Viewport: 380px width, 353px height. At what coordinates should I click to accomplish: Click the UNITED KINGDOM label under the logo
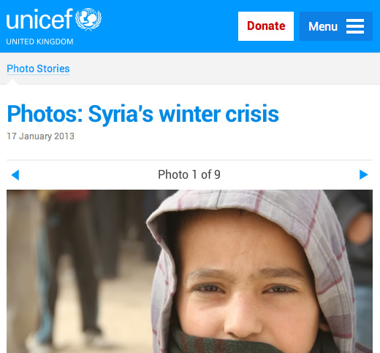point(39,42)
